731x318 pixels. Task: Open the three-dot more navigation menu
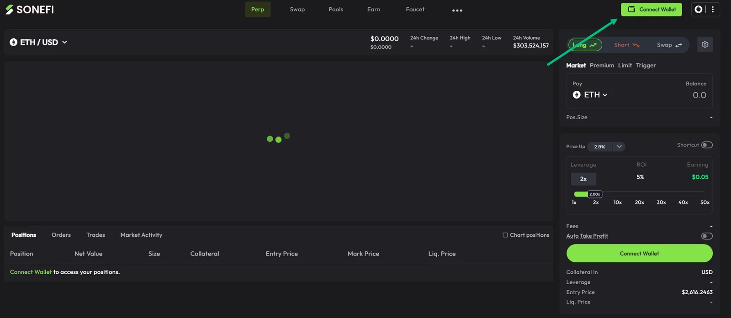point(457,10)
